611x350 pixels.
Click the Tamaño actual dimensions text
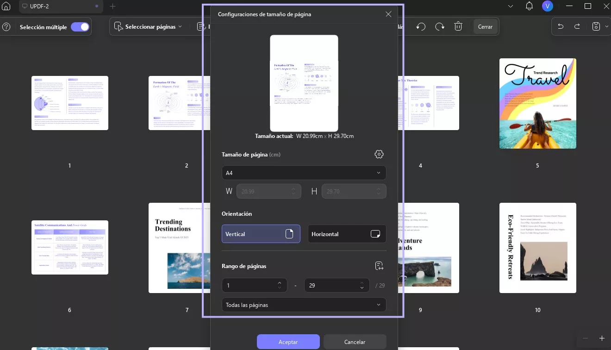[x=304, y=136]
